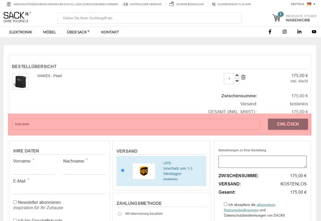Open the MÖBEL menu
Image resolution: width=321 pixels, height=221 pixels.
point(49,32)
